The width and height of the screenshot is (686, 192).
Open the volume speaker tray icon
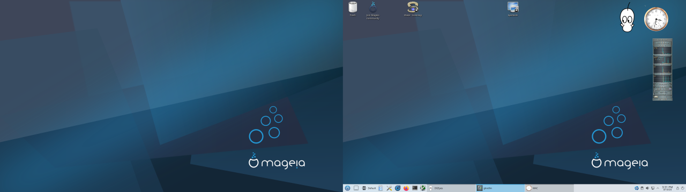coord(647,188)
